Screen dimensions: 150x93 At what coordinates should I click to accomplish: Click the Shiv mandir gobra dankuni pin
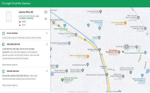[138, 17]
